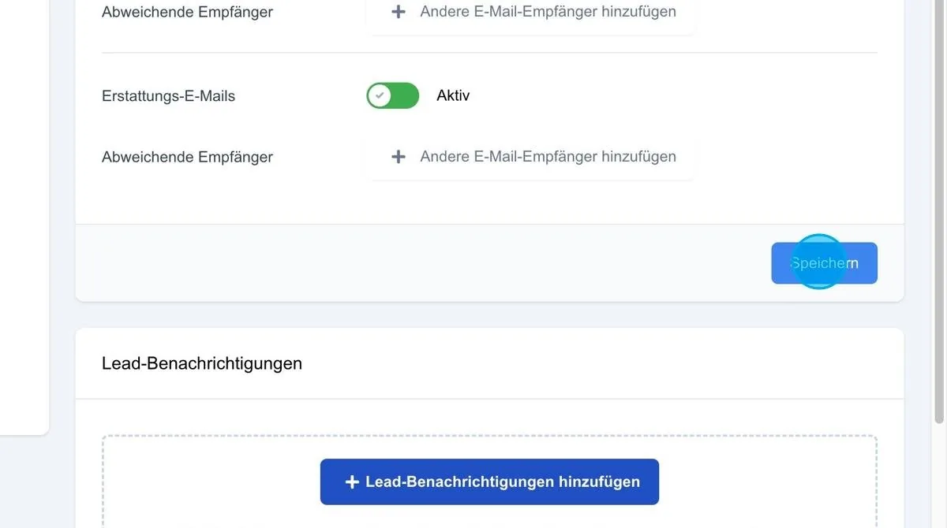Click Lead-Benachrichtigungen hinzufügen button
Viewport: 947px width, 528px height.
489,482
